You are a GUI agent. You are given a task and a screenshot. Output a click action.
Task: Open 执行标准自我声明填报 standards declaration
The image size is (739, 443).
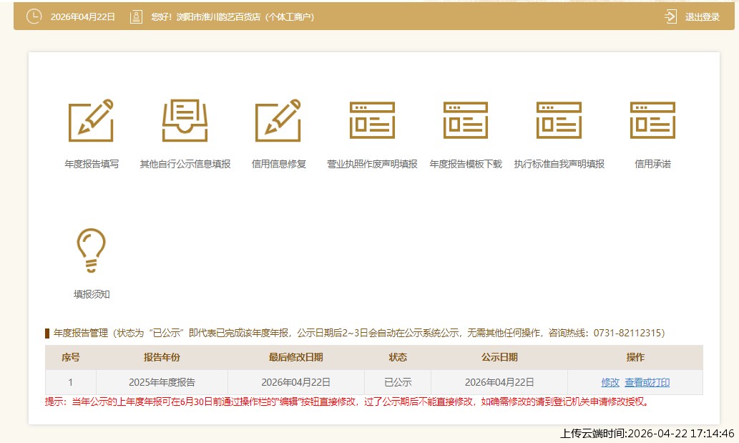point(559,122)
